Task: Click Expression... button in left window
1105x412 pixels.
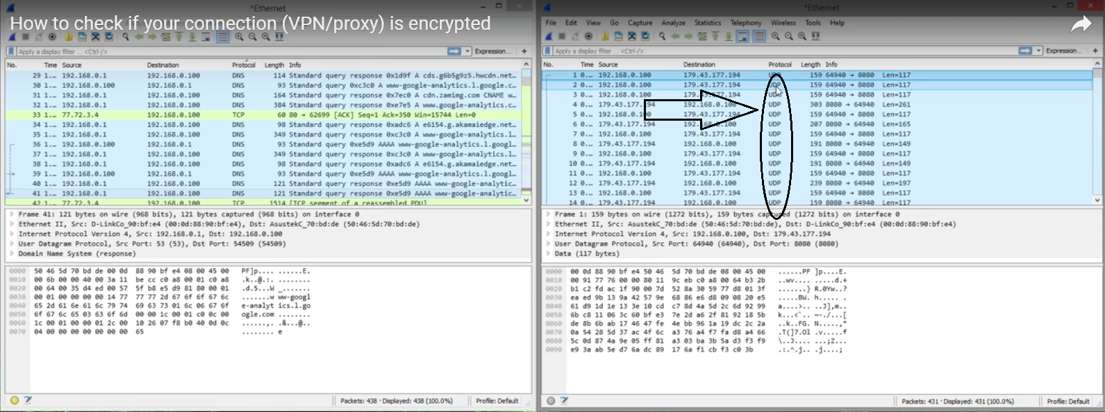Action: [x=492, y=51]
